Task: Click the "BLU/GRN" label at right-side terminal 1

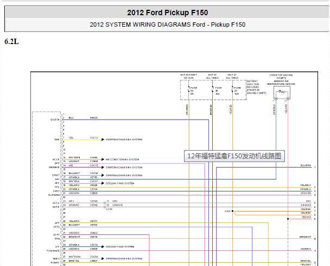Action: click(x=306, y=165)
